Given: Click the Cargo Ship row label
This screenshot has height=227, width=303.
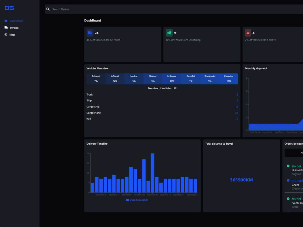Looking at the screenshot, I should (93, 107).
